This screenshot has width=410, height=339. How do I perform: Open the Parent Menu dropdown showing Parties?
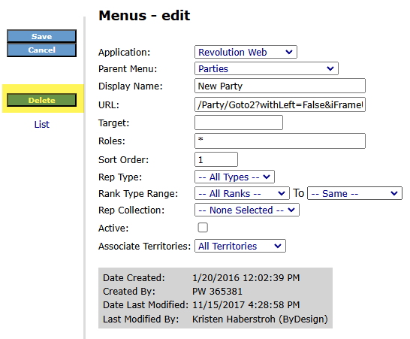coord(266,68)
